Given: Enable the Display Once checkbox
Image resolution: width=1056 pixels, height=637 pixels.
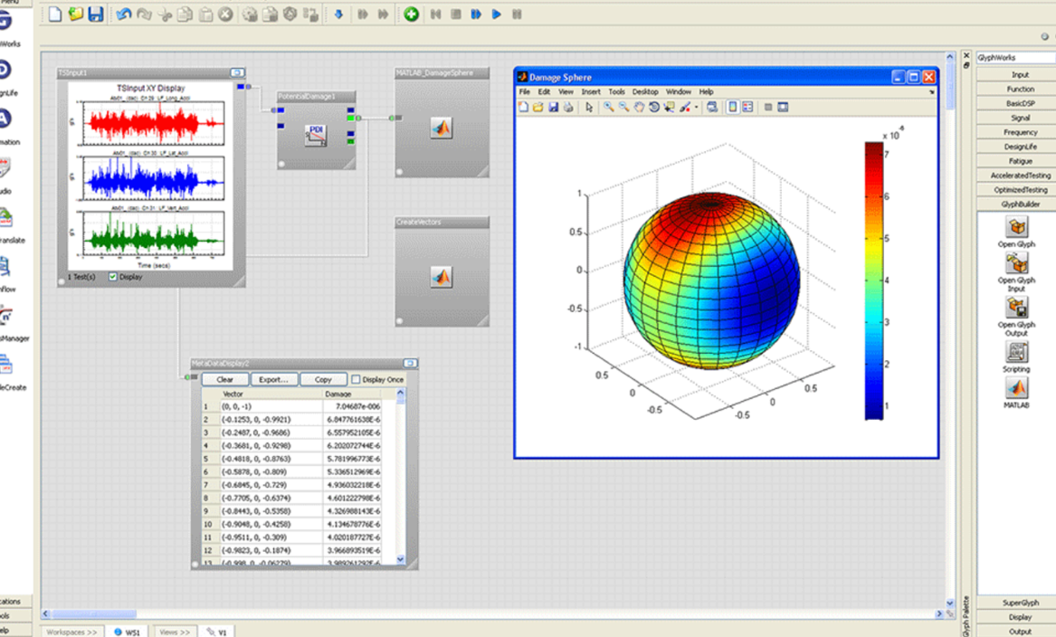Looking at the screenshot, I should point(356,379).
